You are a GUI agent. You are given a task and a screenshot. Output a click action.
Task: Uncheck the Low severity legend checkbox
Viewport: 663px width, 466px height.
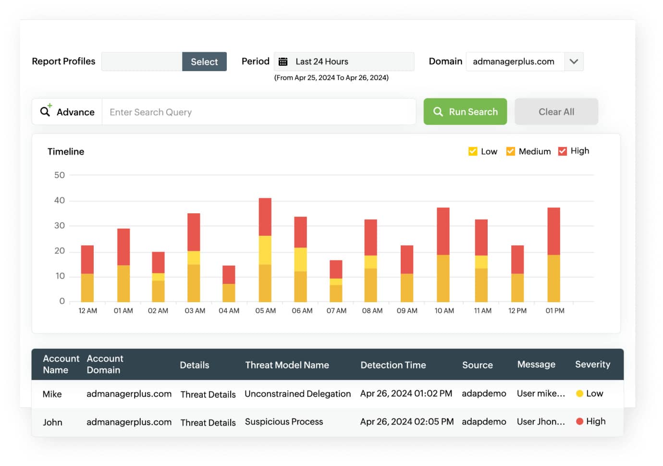(473, 151)
